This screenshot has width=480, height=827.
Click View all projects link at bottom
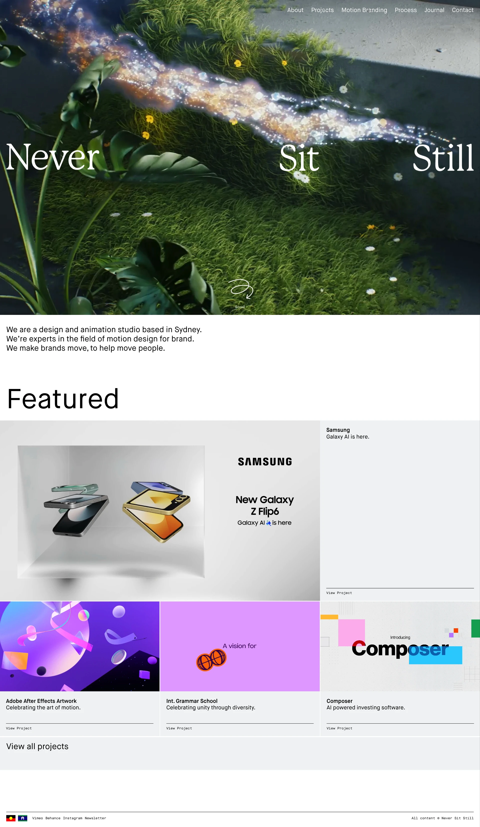(37, 746)
